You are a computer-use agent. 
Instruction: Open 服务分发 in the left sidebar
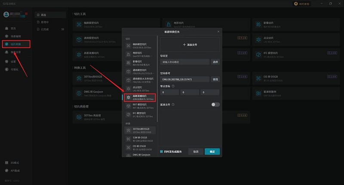[x=13, y=52]
